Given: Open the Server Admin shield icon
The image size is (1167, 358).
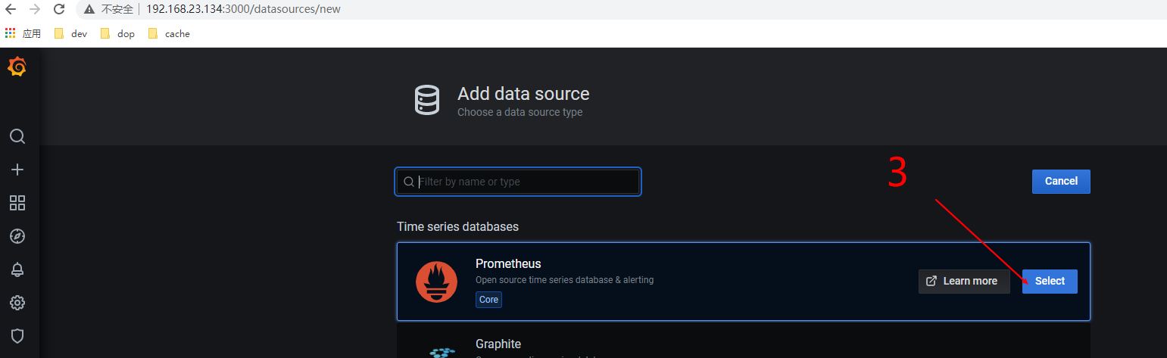Looking at the screenshot, I should 17,335.
